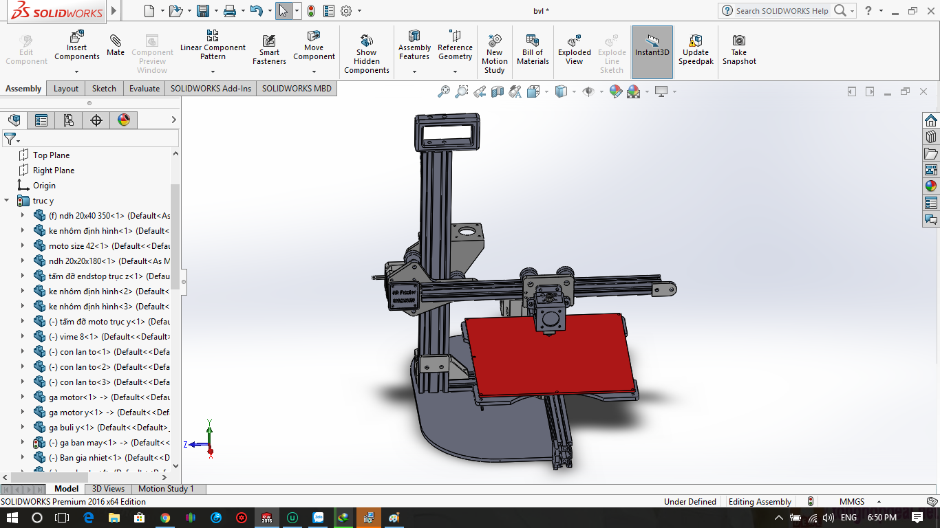Switch to the DisplayManager panel tab
Image resolution: width=940 pixels, height=528 pixels.
(124, 120)
